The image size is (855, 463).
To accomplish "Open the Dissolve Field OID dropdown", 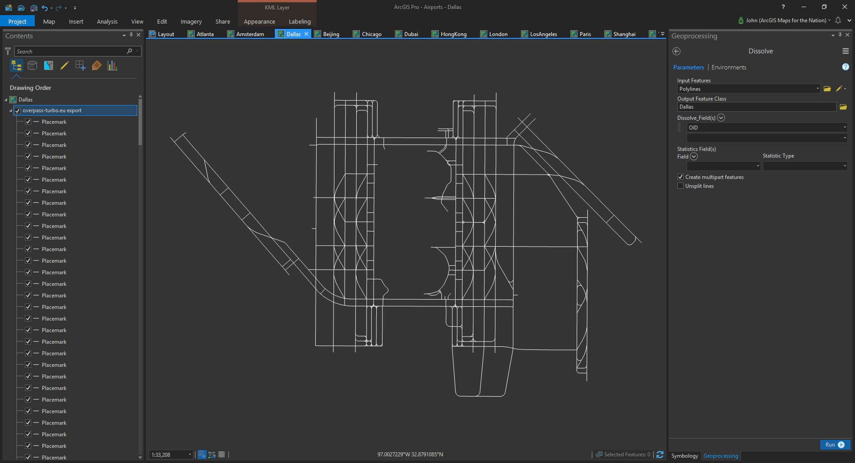I will 844,128.
